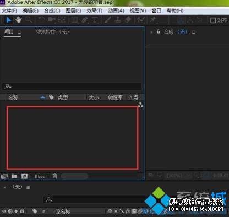The width and height of the screenshot is (229, 217).
Task: Click the new composition icon
Action: (x=24, y=176)
